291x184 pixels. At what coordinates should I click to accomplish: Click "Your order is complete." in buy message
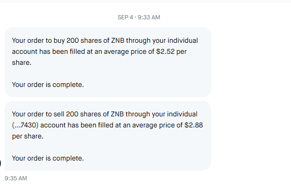point(48,85)
